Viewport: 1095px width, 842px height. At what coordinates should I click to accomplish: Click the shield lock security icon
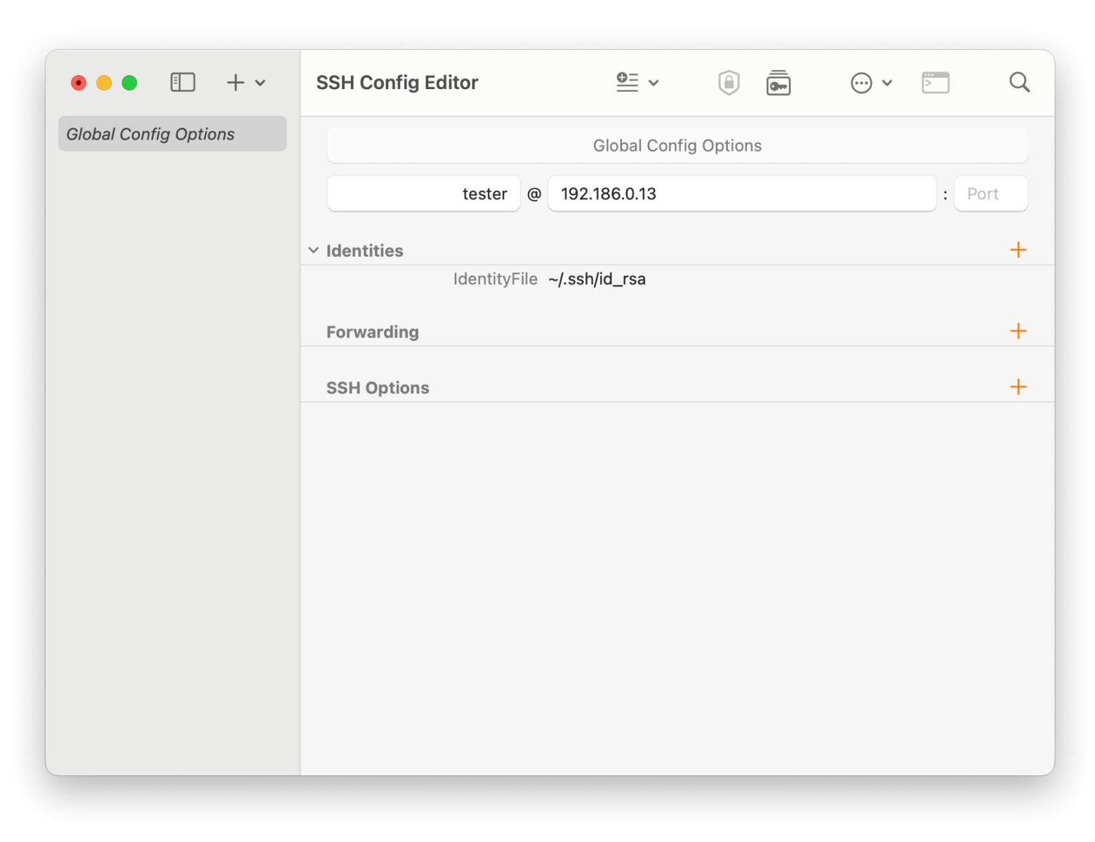click(729, 83)
